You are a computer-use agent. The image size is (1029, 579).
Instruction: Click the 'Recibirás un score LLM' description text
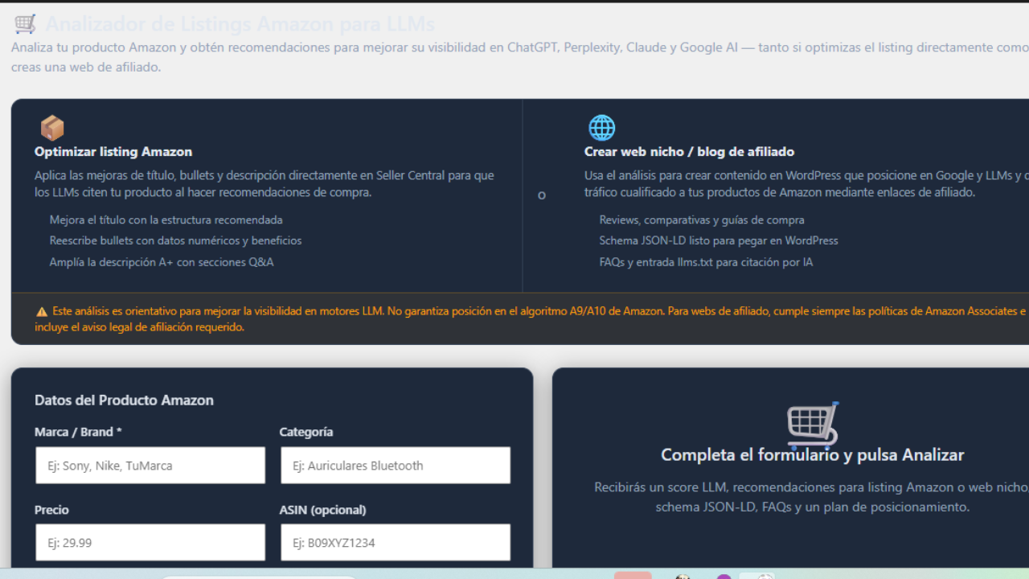(x=812, y=497)
